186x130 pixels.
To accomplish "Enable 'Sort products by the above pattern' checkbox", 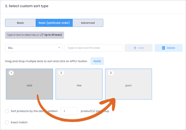I will coord(7,111).
